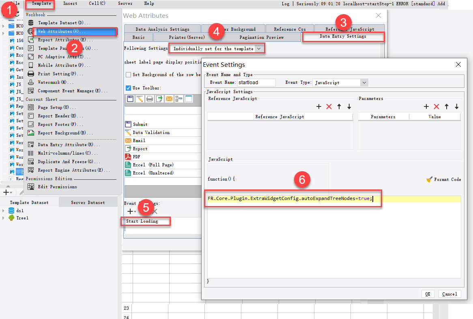Open the Template menu

41,3
